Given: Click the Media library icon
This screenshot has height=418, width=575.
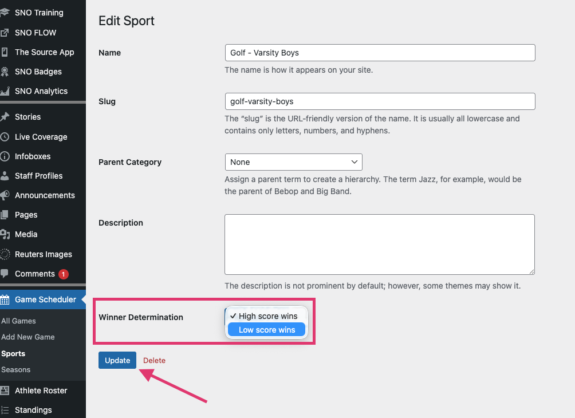Looking at the screenshot, I should pos(5,234).
